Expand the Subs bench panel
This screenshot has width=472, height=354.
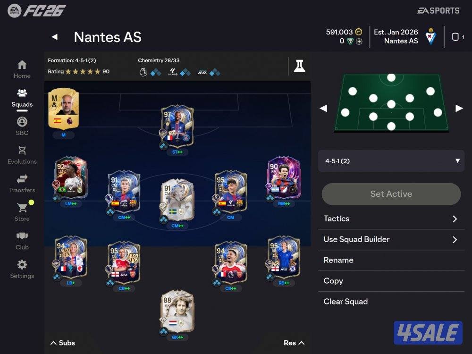tap(63, 343)
